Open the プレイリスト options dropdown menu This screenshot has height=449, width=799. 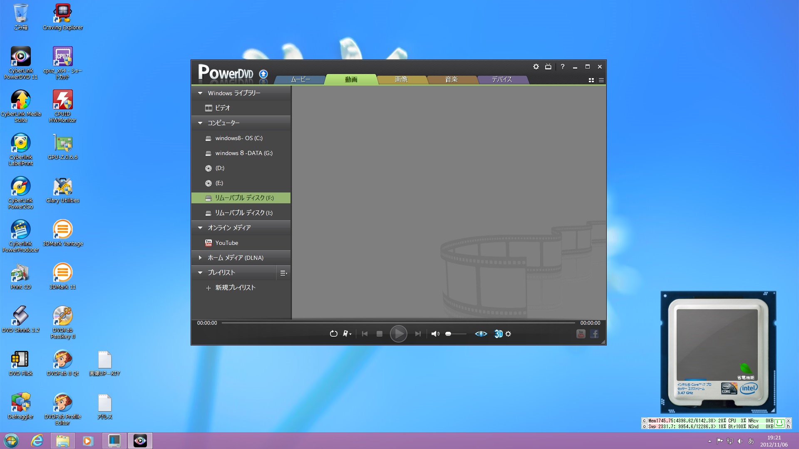pos(283,273)
